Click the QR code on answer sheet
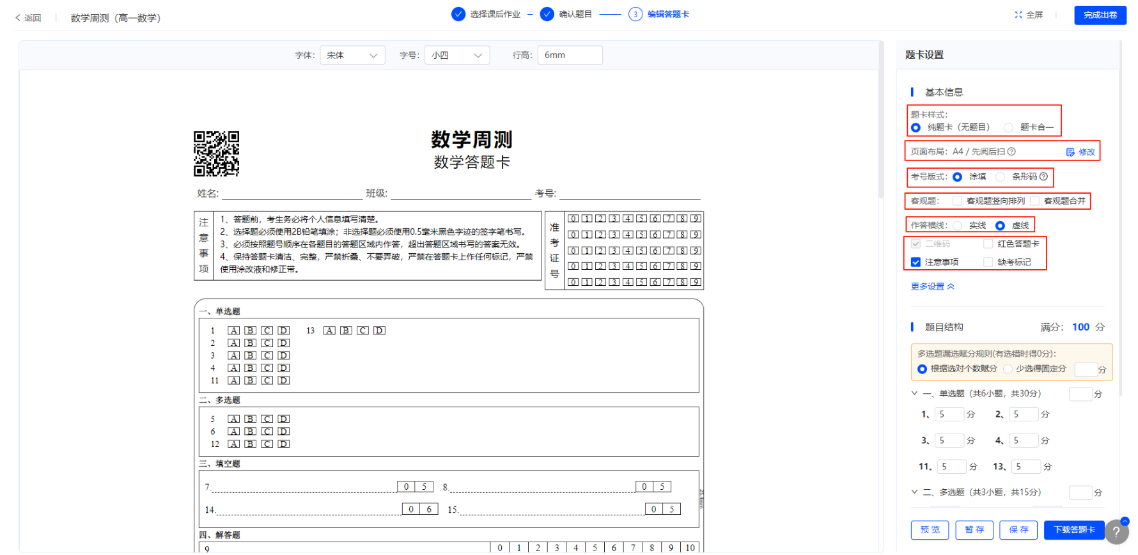The height and width of the screenshot is (555, 1138). [217, 154]
